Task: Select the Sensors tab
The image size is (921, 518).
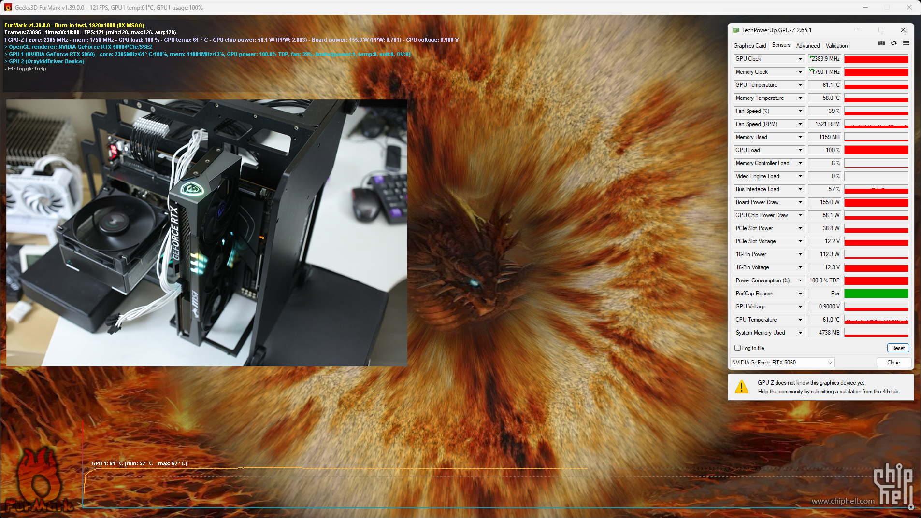Action: coord(781,45)
